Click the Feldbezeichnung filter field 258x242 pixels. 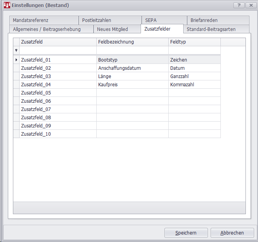click(132, 51)
